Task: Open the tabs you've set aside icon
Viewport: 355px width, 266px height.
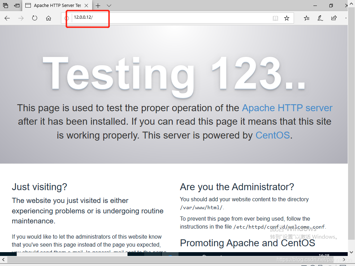Action: tap(6, 6)
